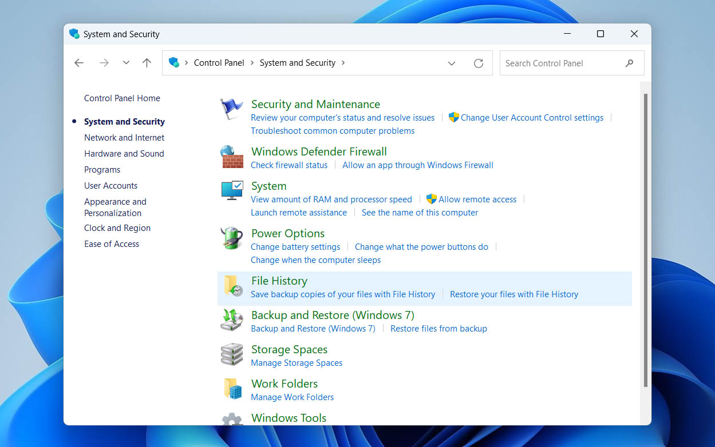Open Hardware and Sound category
The image size is (715, 447).
(x=124, y=154)
